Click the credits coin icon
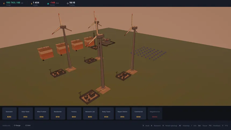The image size is (231, 130). pyautogui.click(x=31, y=4)
